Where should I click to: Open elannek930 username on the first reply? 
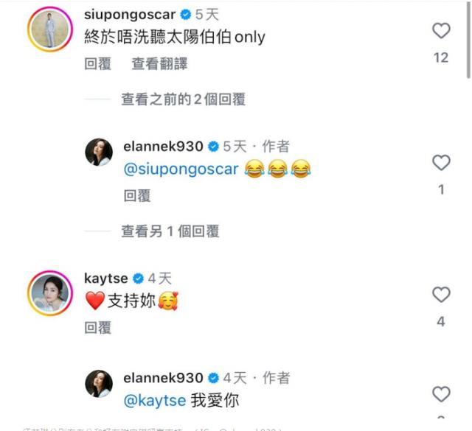pos(163,146)
